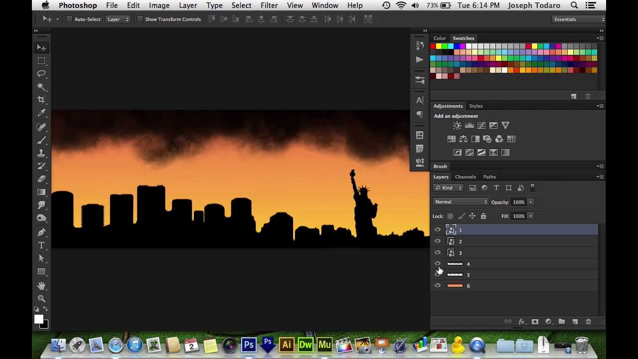Select the Spot Healing Brush tool
The height and width of the screenshot is (359, 638).
click(41, 127)
